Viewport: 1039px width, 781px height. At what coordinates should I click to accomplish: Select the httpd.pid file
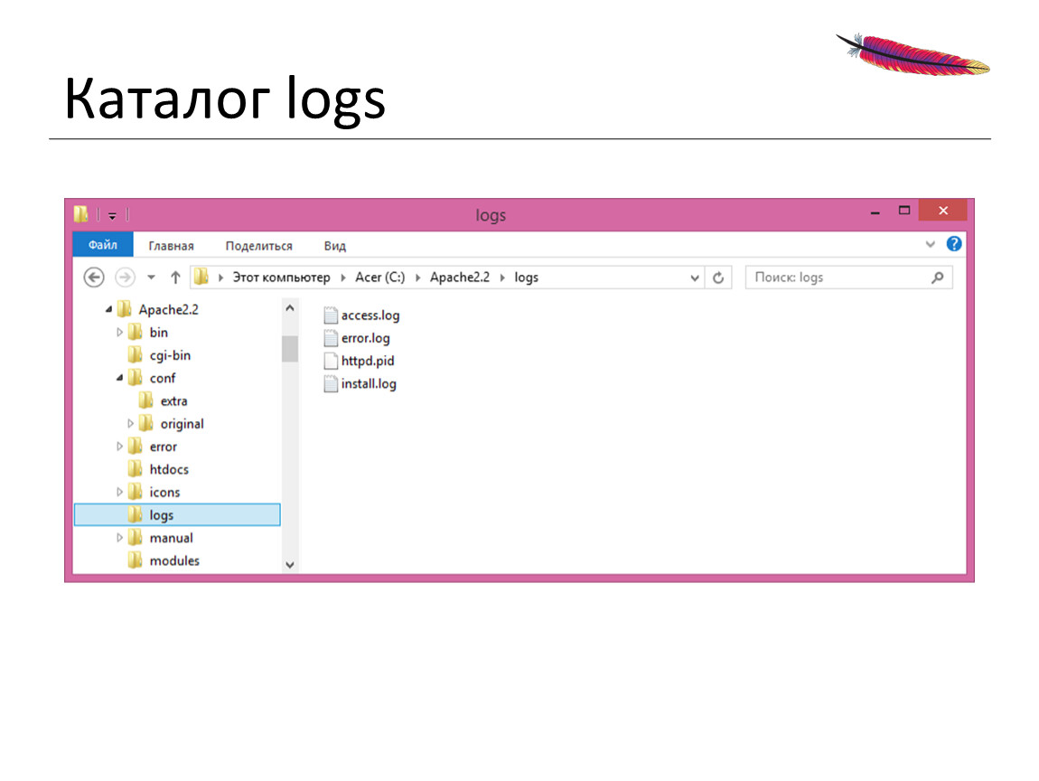click(x=367, y=361)
